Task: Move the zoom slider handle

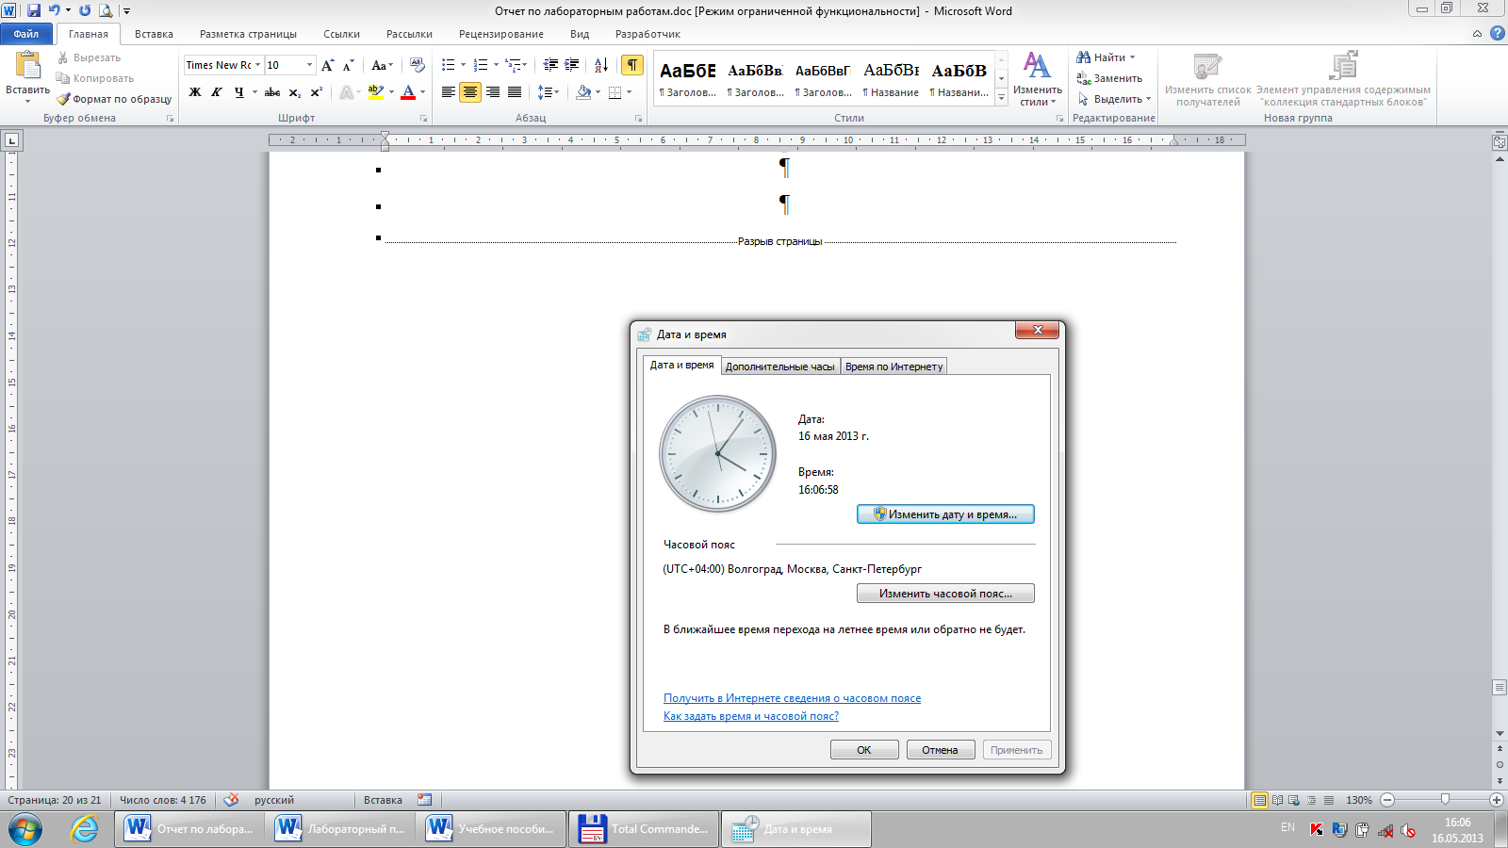Action: click(1445, 800)
